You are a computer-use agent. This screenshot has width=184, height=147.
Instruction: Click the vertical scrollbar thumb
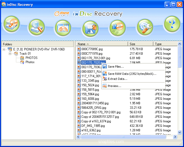tap(179, 57)
